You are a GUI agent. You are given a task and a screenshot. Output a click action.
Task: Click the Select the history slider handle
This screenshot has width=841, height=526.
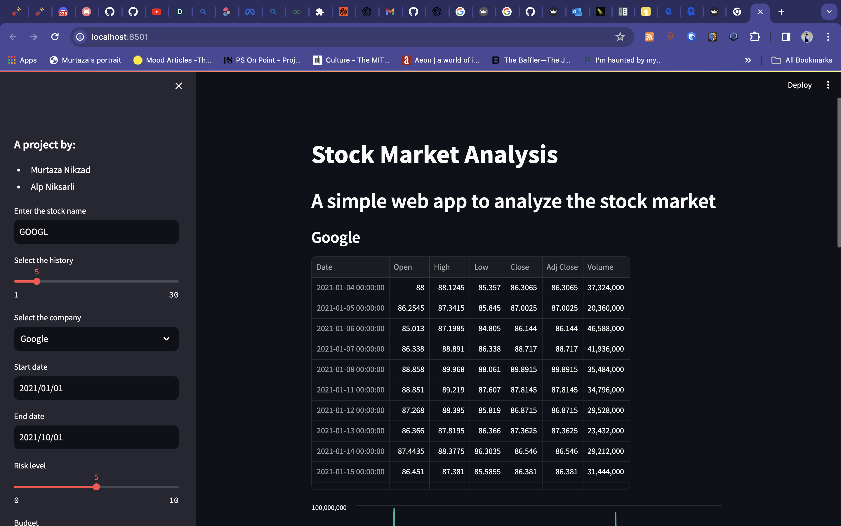37,281
